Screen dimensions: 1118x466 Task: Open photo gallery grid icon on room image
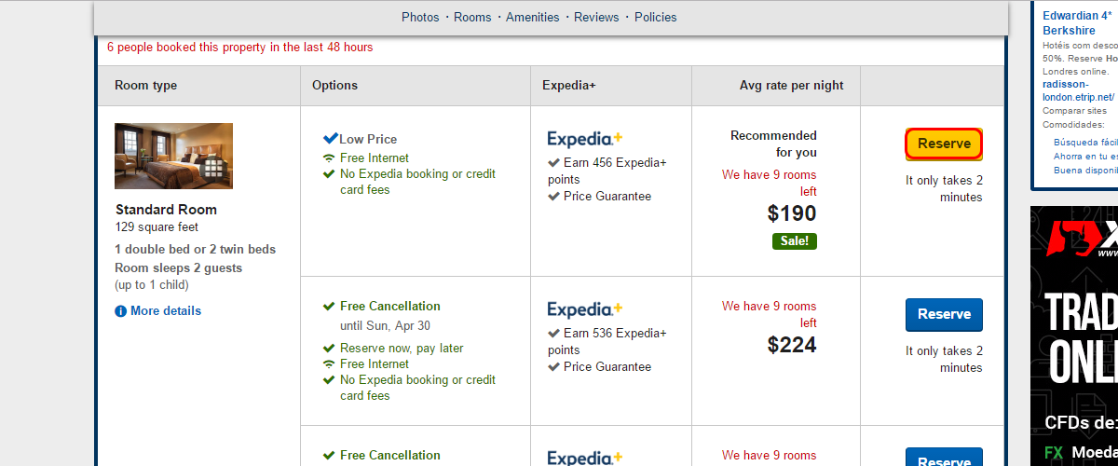[213, 169]
